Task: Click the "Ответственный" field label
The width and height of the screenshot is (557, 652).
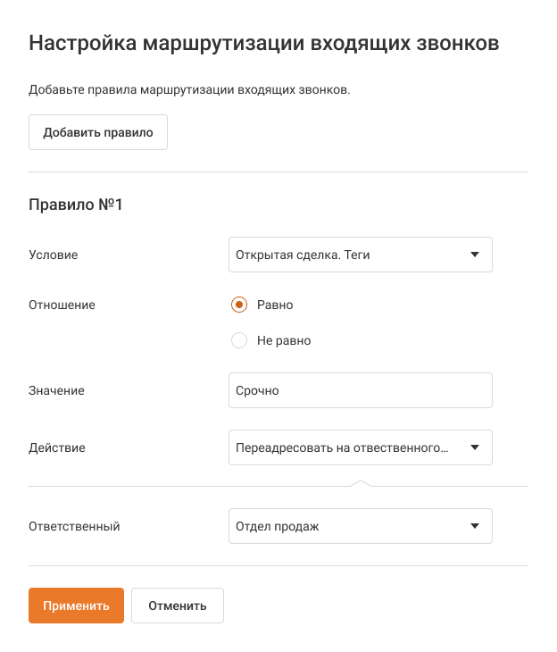Action: tap(74, 526)
